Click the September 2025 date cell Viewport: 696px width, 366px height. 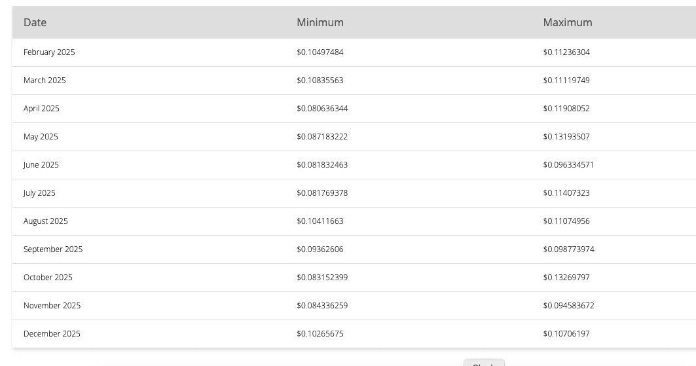click(x=53, y=249)
